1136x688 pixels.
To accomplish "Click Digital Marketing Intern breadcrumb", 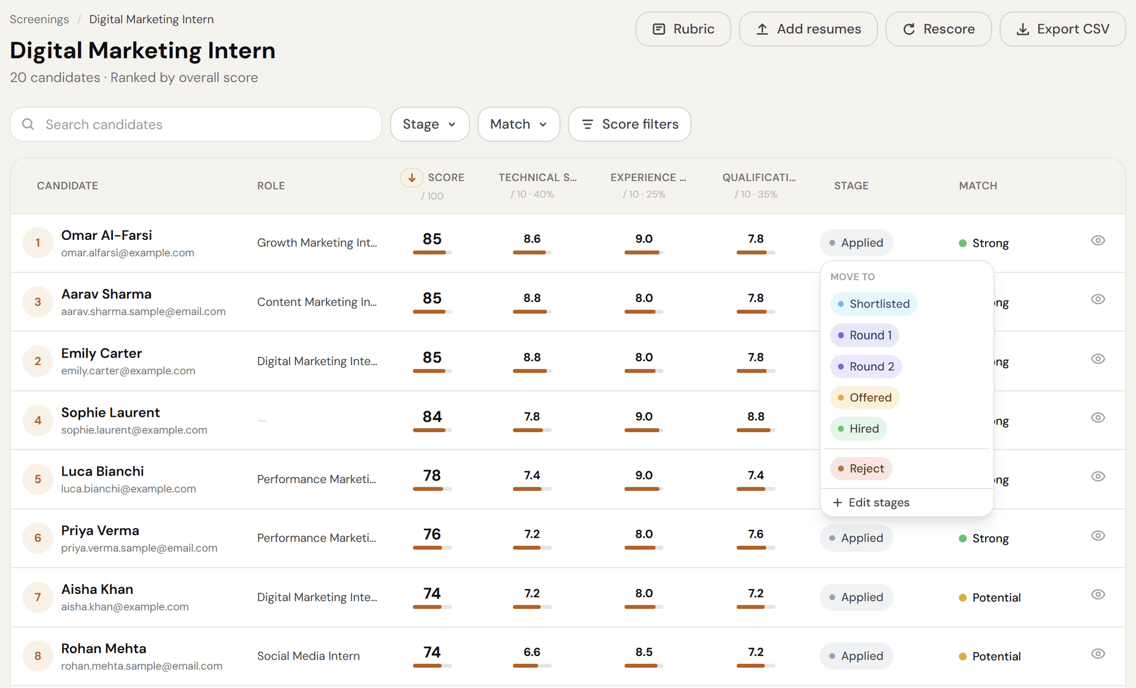I will pyautogui.click(x=151, y=20).
